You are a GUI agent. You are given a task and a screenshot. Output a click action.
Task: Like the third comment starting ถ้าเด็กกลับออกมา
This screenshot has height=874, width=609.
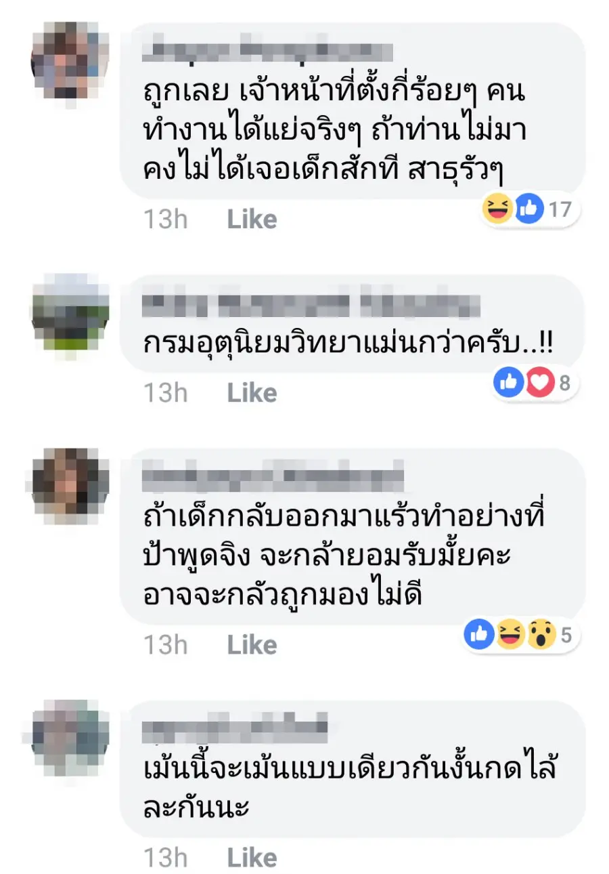click(x=252, y=644)
